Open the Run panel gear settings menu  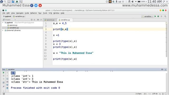(x=162, y=69)
